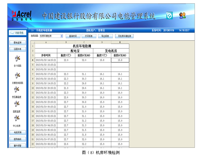Select the highlighted 15.8 cell in column E
The height and width of the screenshot is (157, 200).
pyautogui.click(x=120, y=60)
